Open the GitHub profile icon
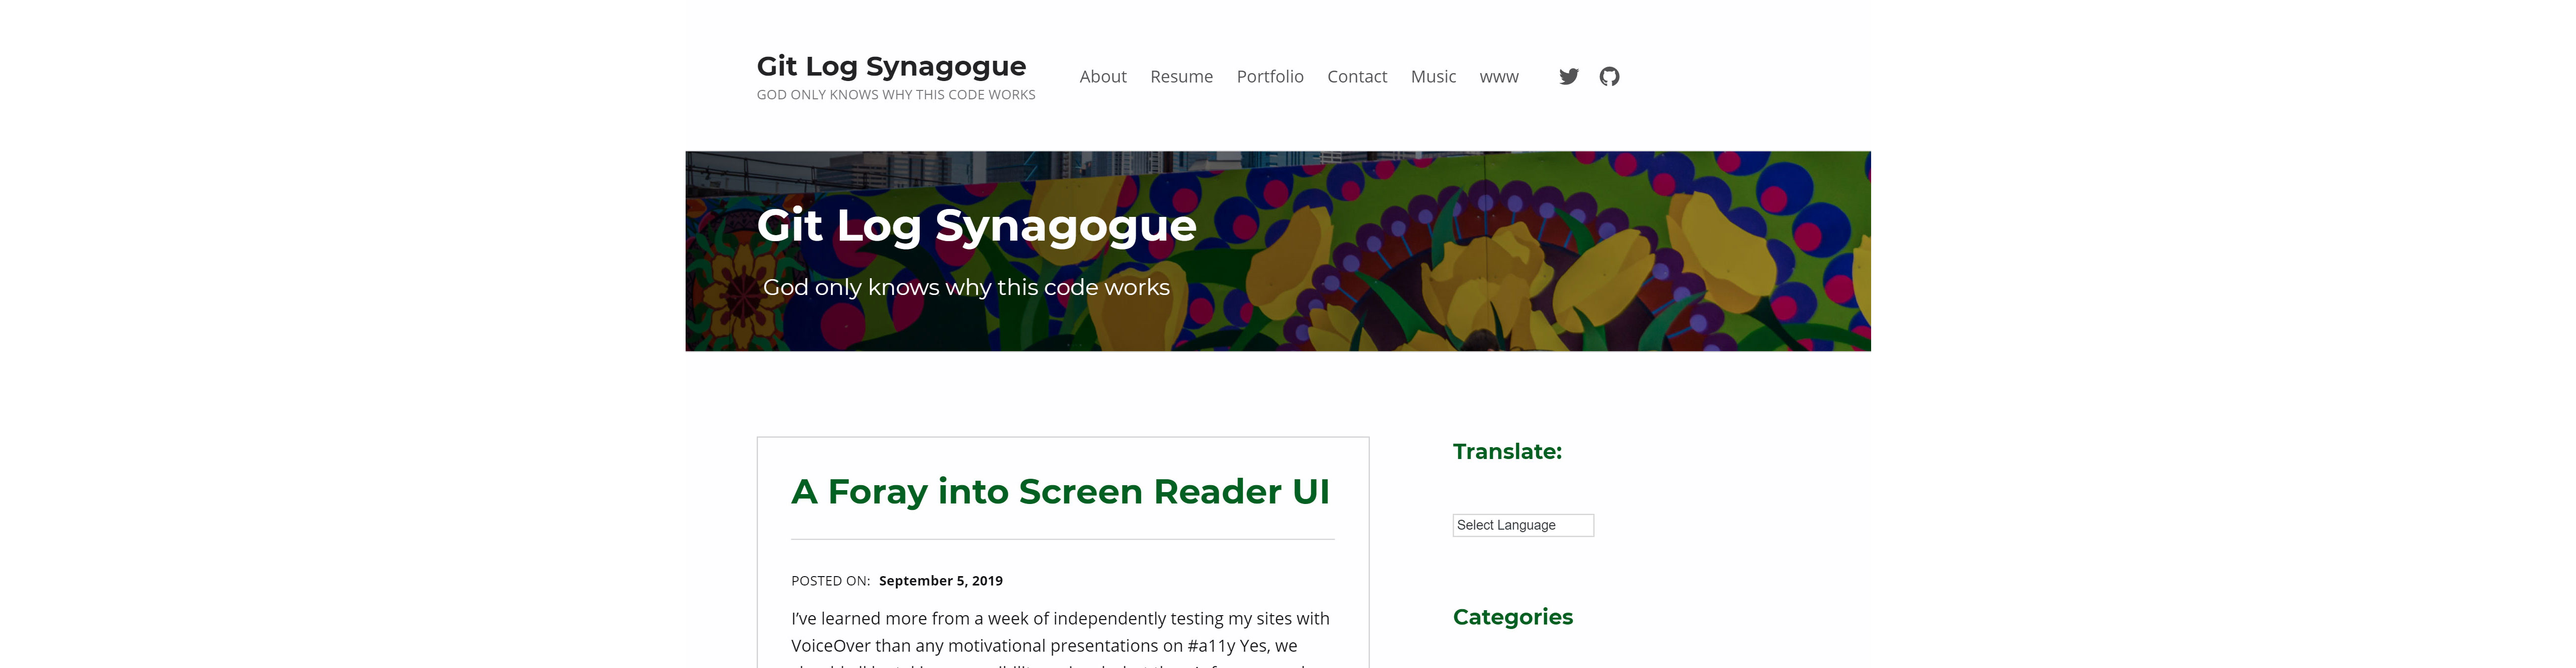The image size is (2576, 668). click(x=1608, y=76)
